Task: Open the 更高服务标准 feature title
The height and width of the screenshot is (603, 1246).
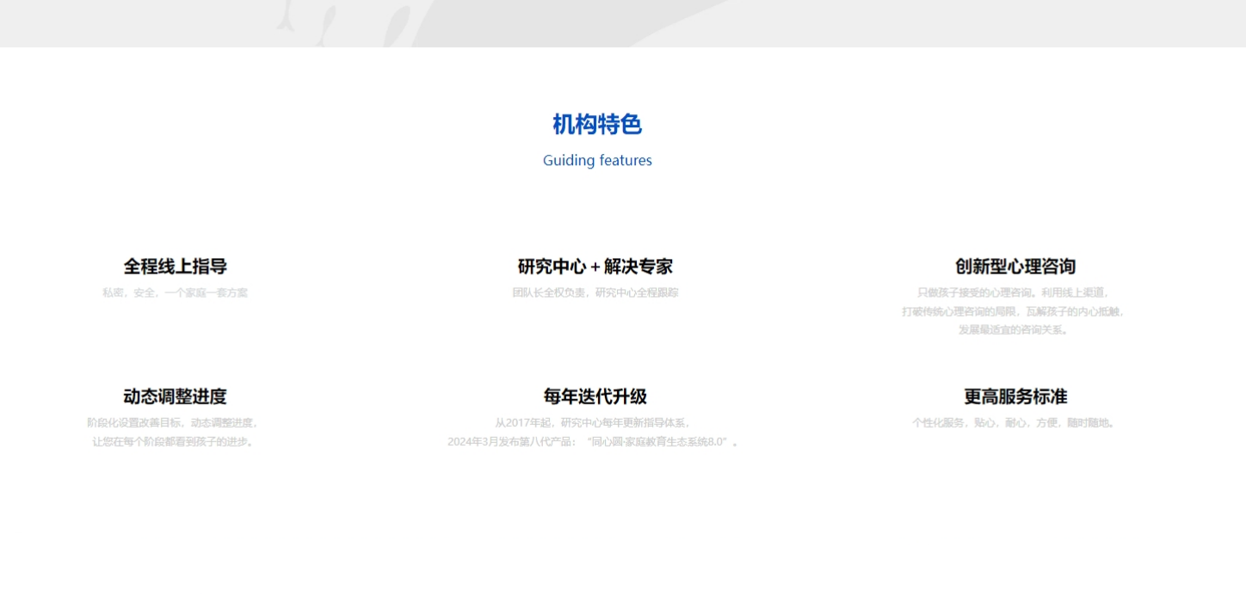Action: 1015,397
